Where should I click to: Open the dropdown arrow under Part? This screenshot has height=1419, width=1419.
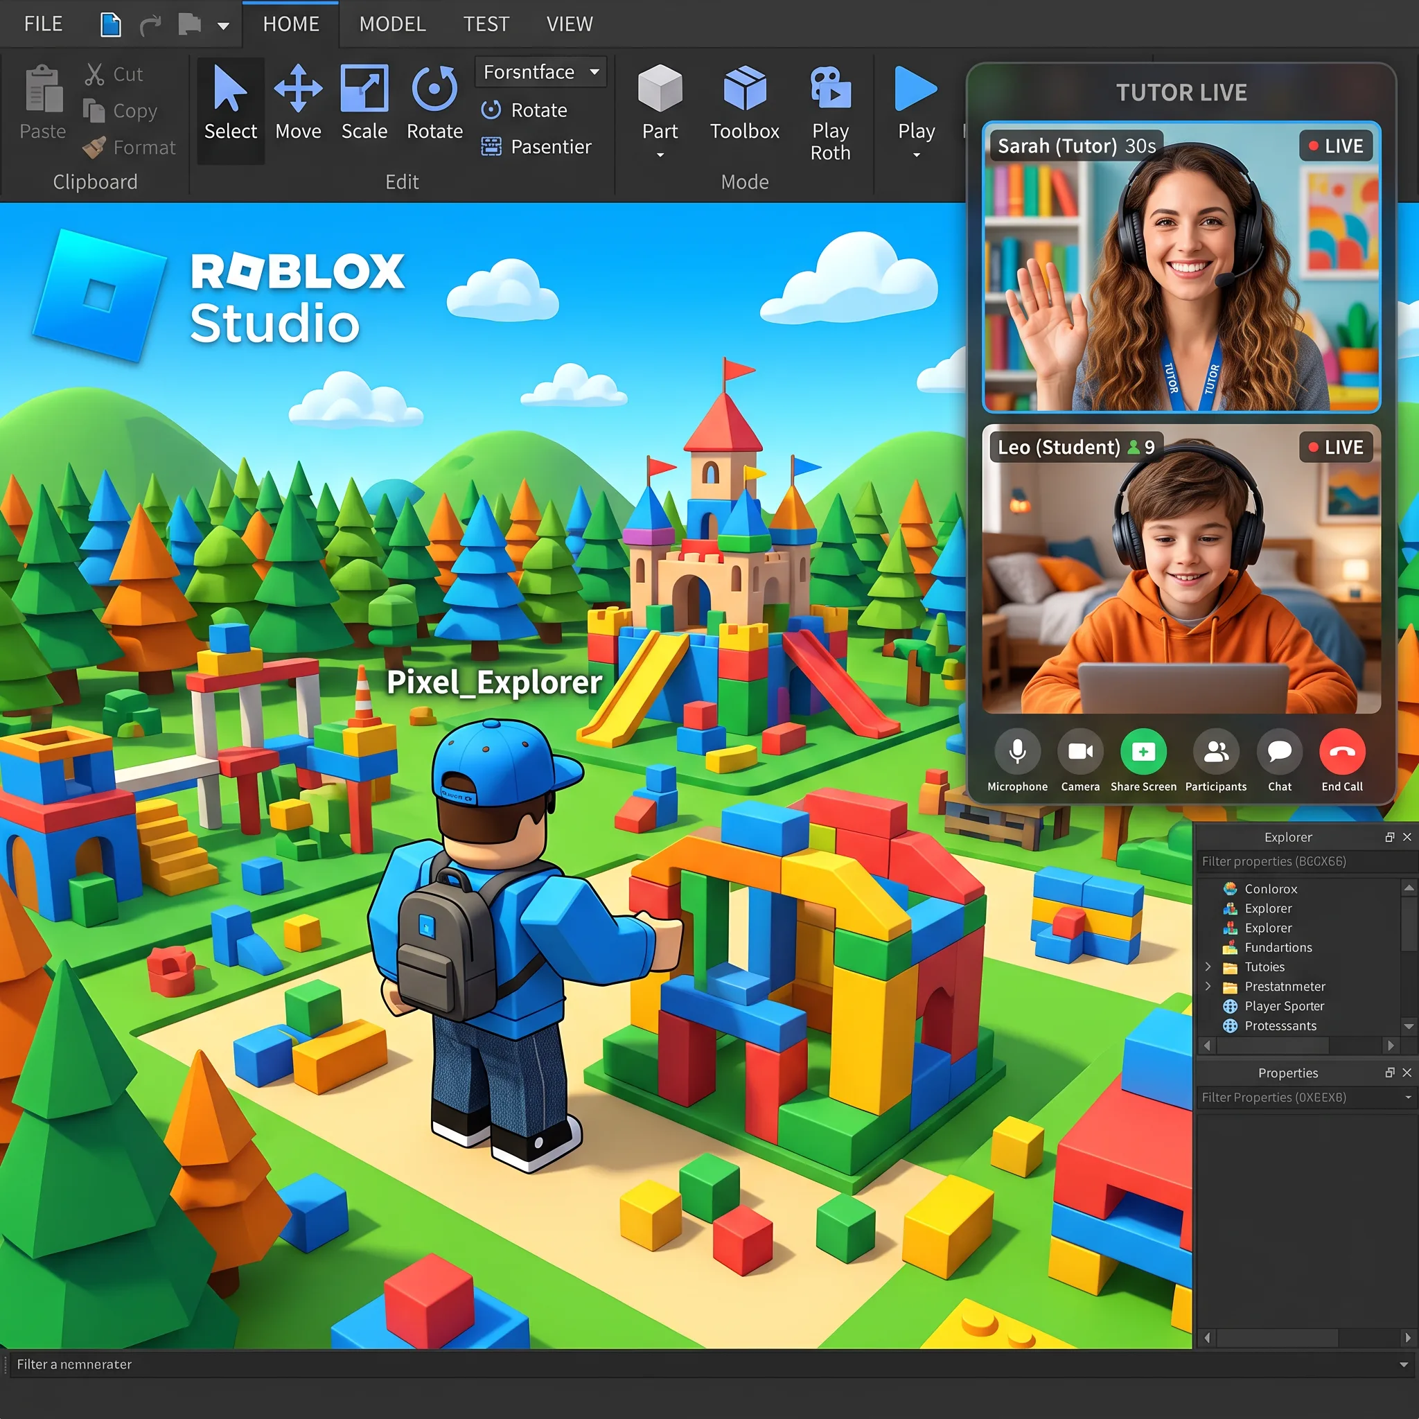click(x=660, y=155)
